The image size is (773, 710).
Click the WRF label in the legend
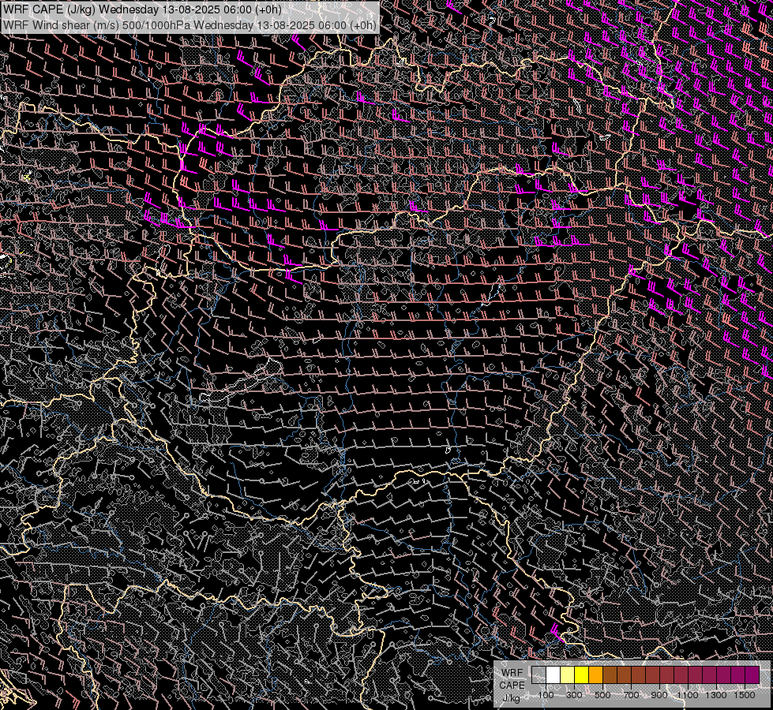(x=512, y=673)
